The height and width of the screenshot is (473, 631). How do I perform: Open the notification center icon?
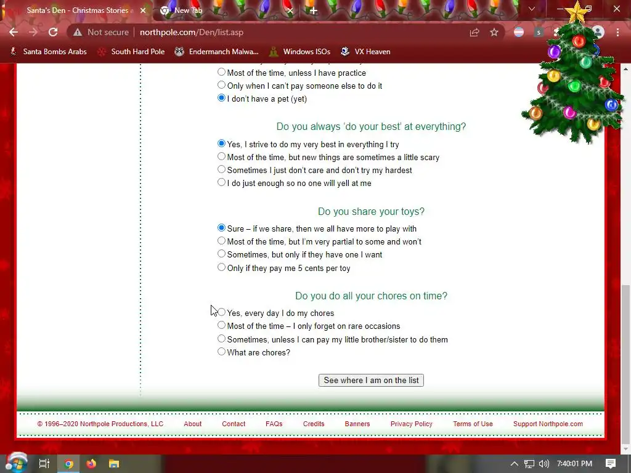click(611, 464)
